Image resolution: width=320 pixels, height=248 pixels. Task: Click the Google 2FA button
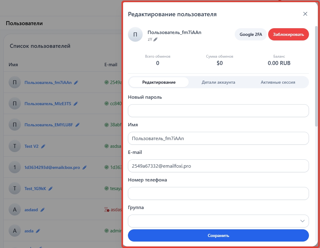coord(251,34)
